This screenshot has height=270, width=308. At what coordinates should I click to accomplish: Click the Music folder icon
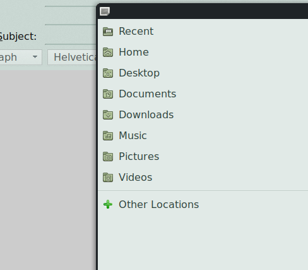[x=108, y=136]
